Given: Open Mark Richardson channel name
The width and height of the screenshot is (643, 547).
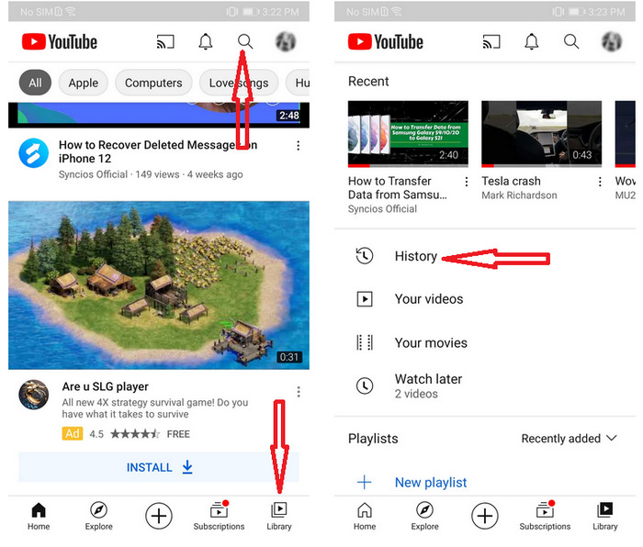Looking at the screenshot, I should [519, 195].
